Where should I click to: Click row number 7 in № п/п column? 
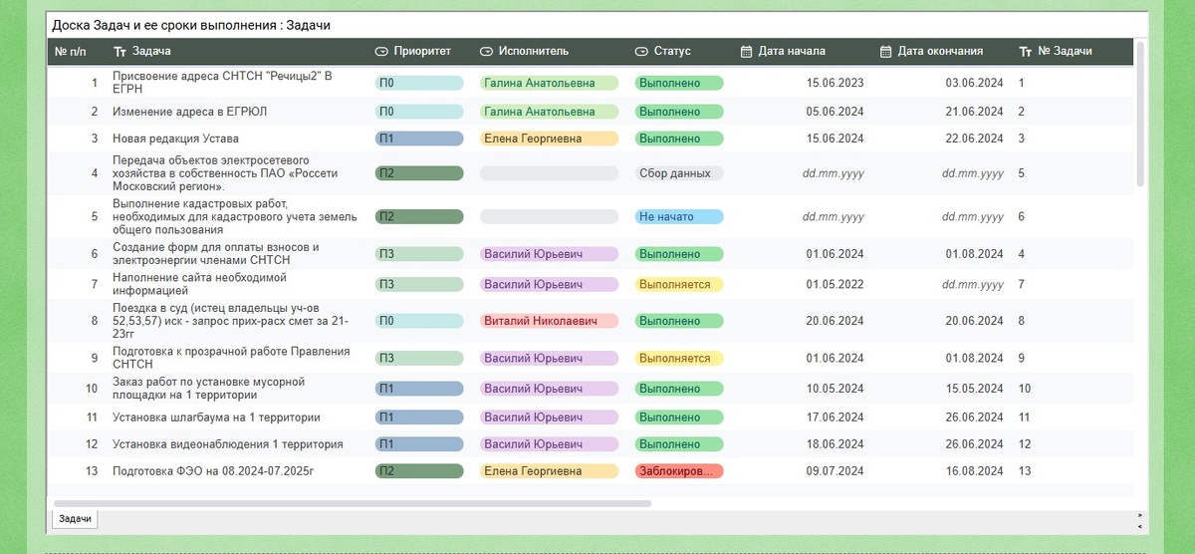coord(95,284)
